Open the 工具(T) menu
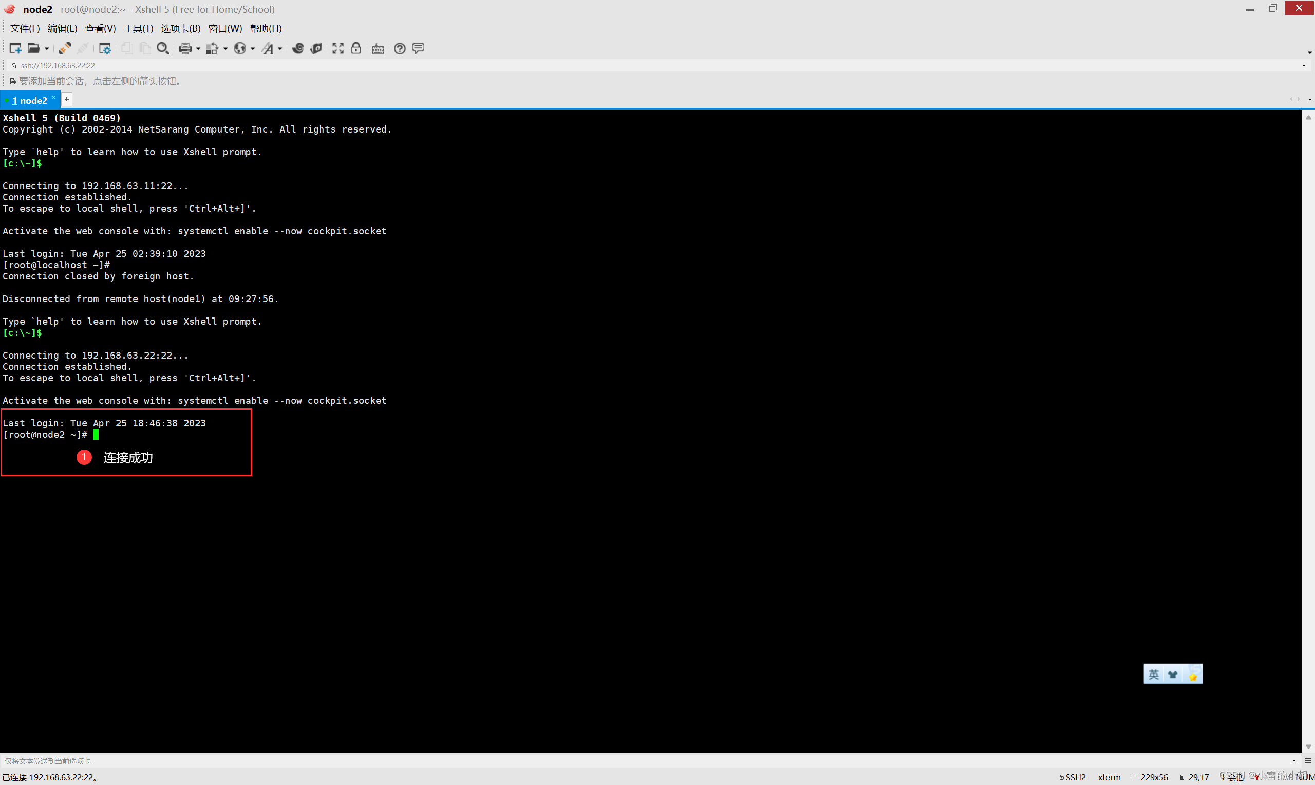The image size is (1315, 785). coord(139,29)
